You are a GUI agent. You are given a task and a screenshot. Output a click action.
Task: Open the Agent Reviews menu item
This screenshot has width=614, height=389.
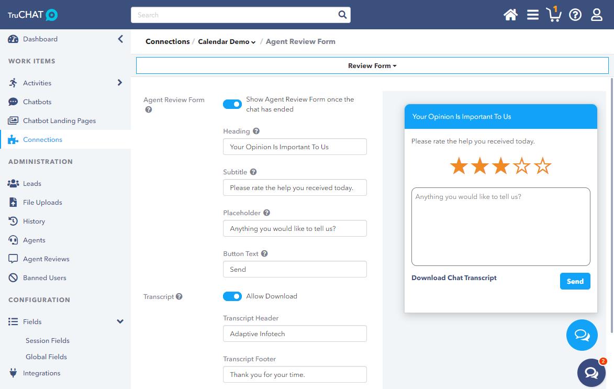[46, 259]
